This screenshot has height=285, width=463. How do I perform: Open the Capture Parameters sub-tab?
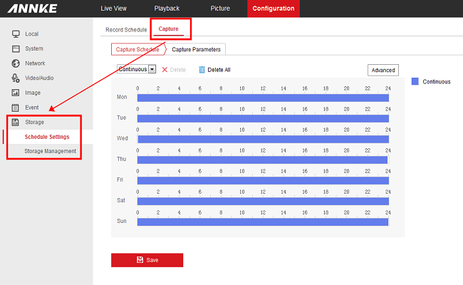tap(196, 49)
